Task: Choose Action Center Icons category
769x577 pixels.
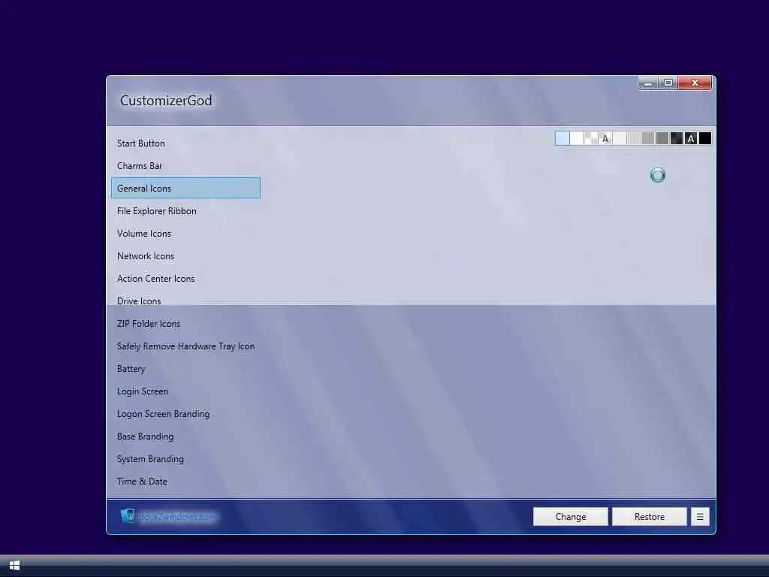Action: click(x=186, y=279)
